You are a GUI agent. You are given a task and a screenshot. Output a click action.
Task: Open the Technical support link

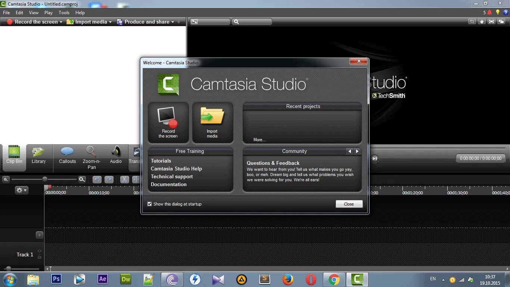(172, 176)
